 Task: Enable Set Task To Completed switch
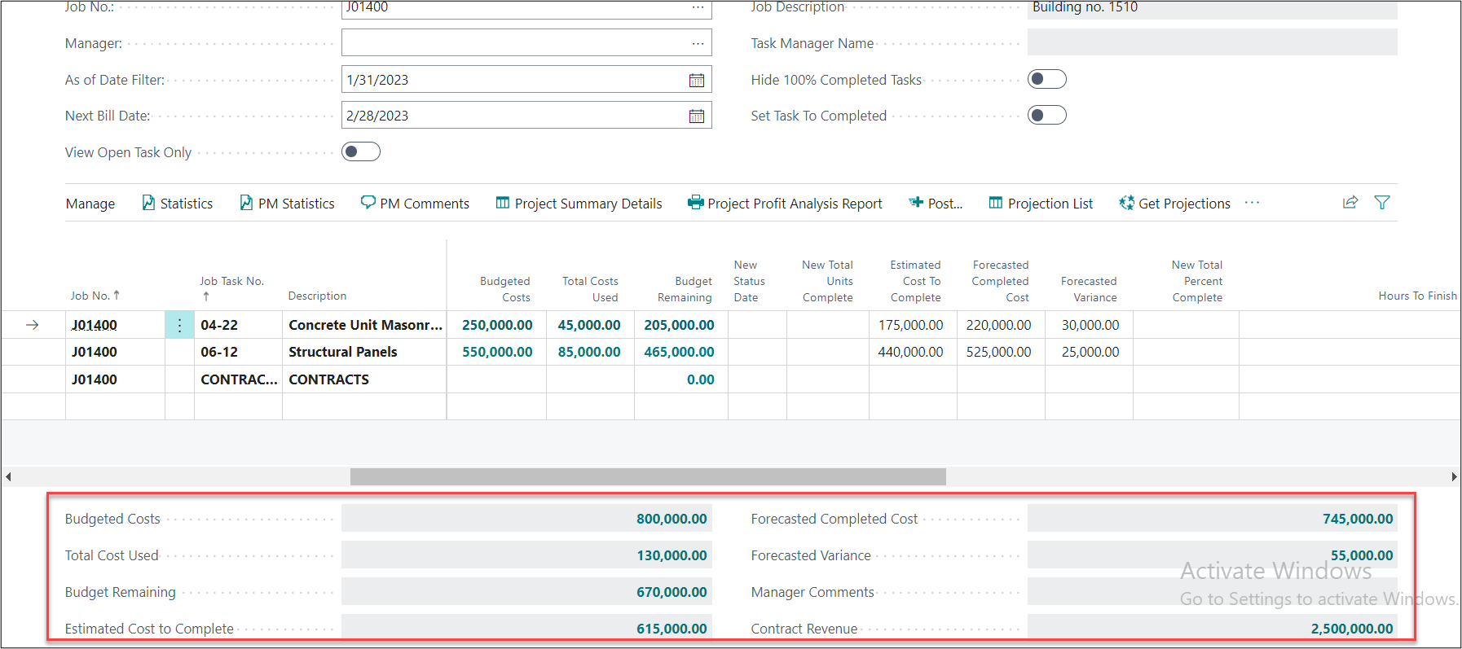click(1046, 115)
